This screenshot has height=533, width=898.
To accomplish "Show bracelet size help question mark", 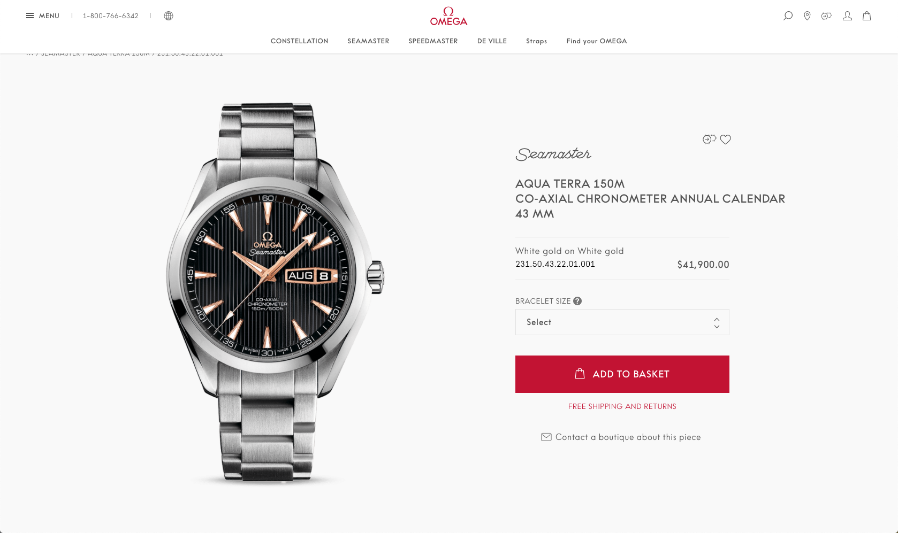I will click(x=577, y=301).
